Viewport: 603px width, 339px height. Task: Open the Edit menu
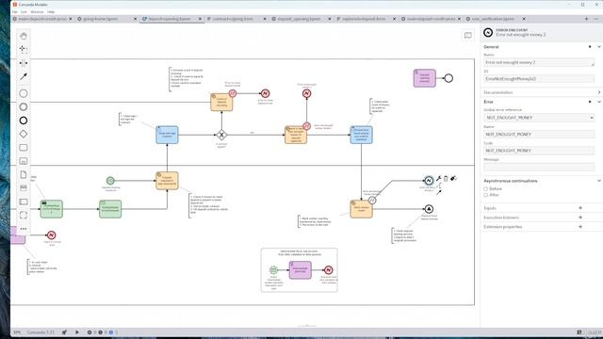(x=24, y=12)
